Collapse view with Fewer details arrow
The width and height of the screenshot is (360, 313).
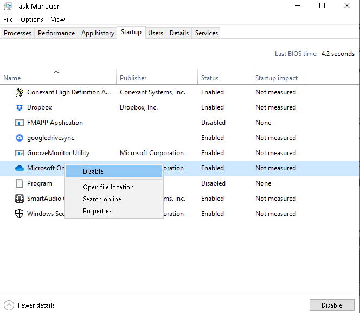[x=9, y=305]
